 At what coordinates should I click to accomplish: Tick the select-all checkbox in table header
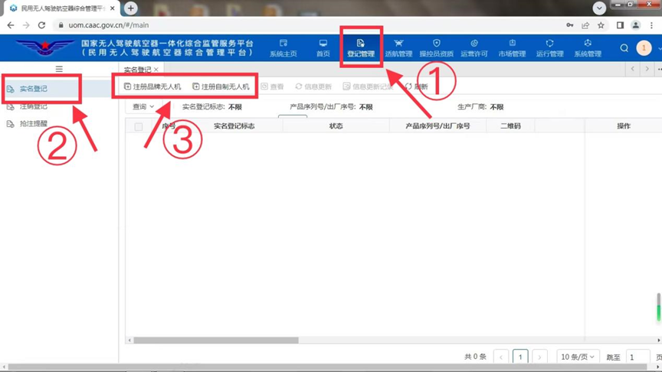click(x=139, y=126)
